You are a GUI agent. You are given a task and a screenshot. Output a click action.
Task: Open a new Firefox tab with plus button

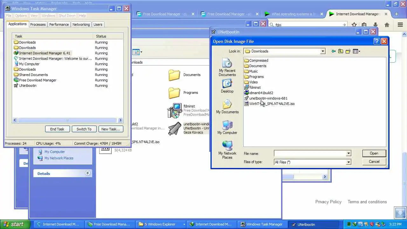tap(397, 14)
